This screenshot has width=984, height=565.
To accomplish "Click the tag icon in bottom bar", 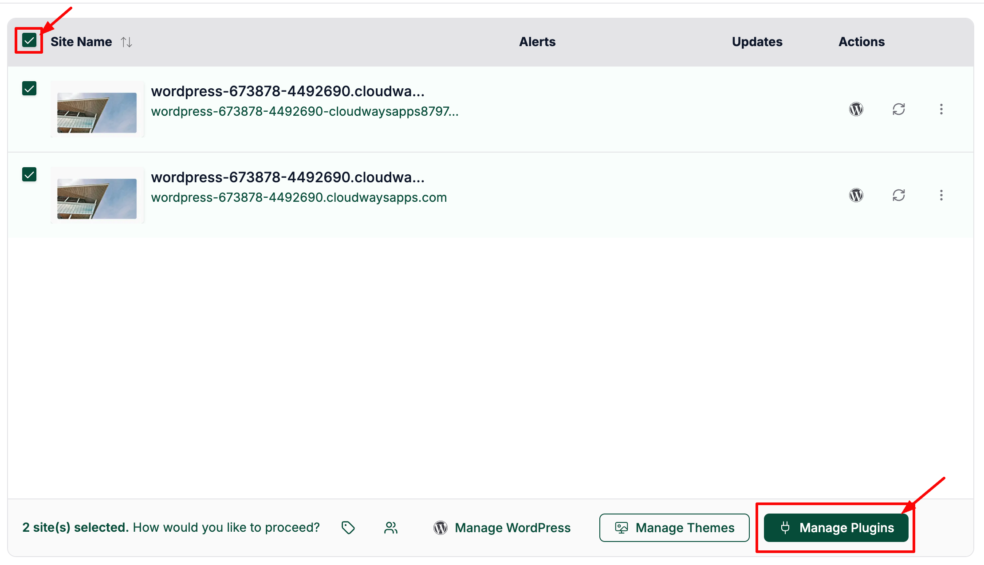I will click(x=348, y=528).
